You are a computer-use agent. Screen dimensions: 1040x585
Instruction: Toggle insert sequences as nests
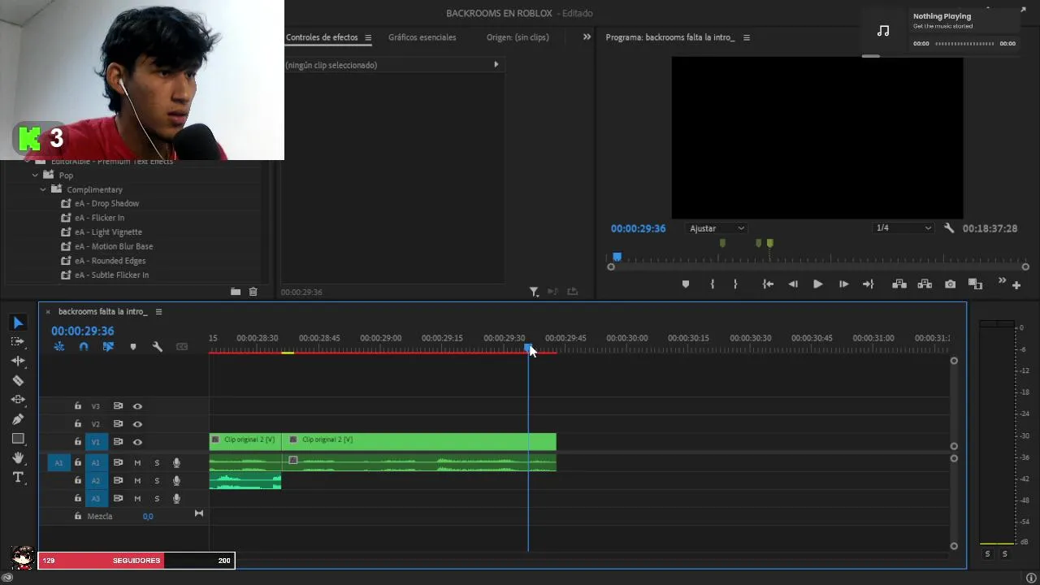tap(59, 347)
